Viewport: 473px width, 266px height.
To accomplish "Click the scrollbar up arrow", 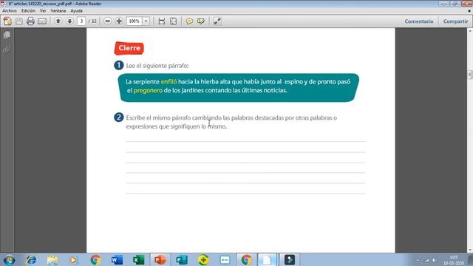I will (470, 31).
